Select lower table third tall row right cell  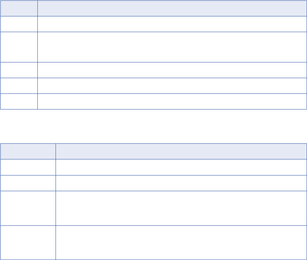(x=181, y=208)
